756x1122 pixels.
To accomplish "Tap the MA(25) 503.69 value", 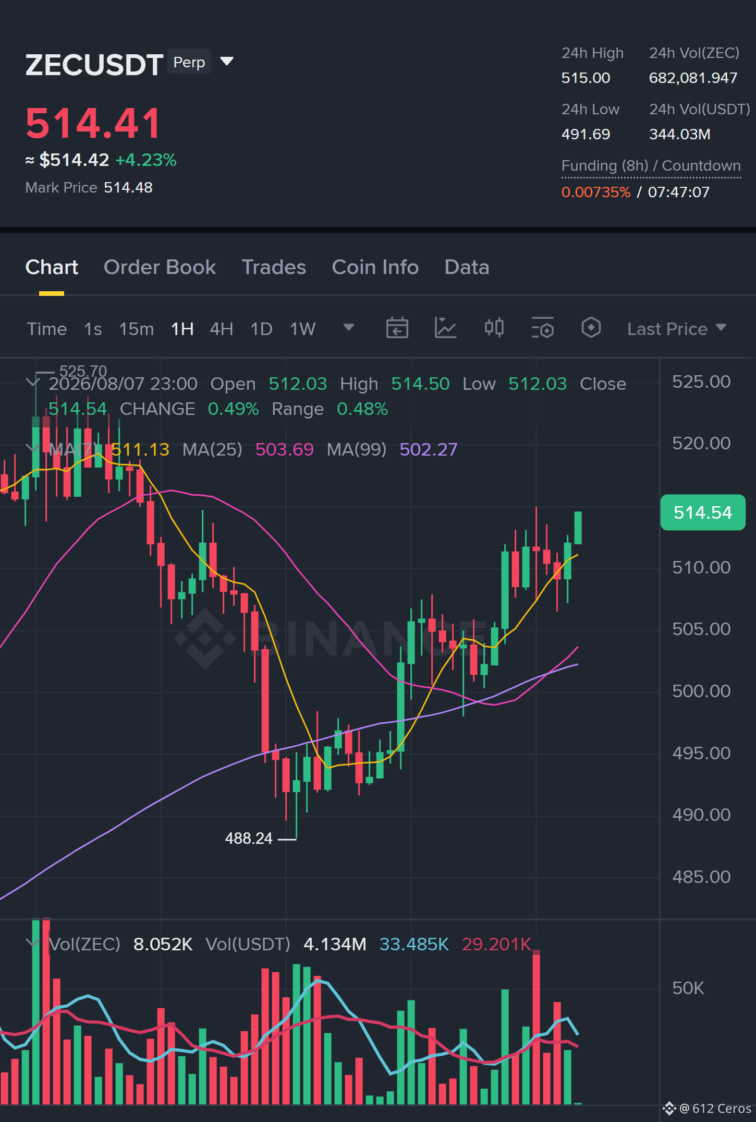I will [x=285, y=449].
